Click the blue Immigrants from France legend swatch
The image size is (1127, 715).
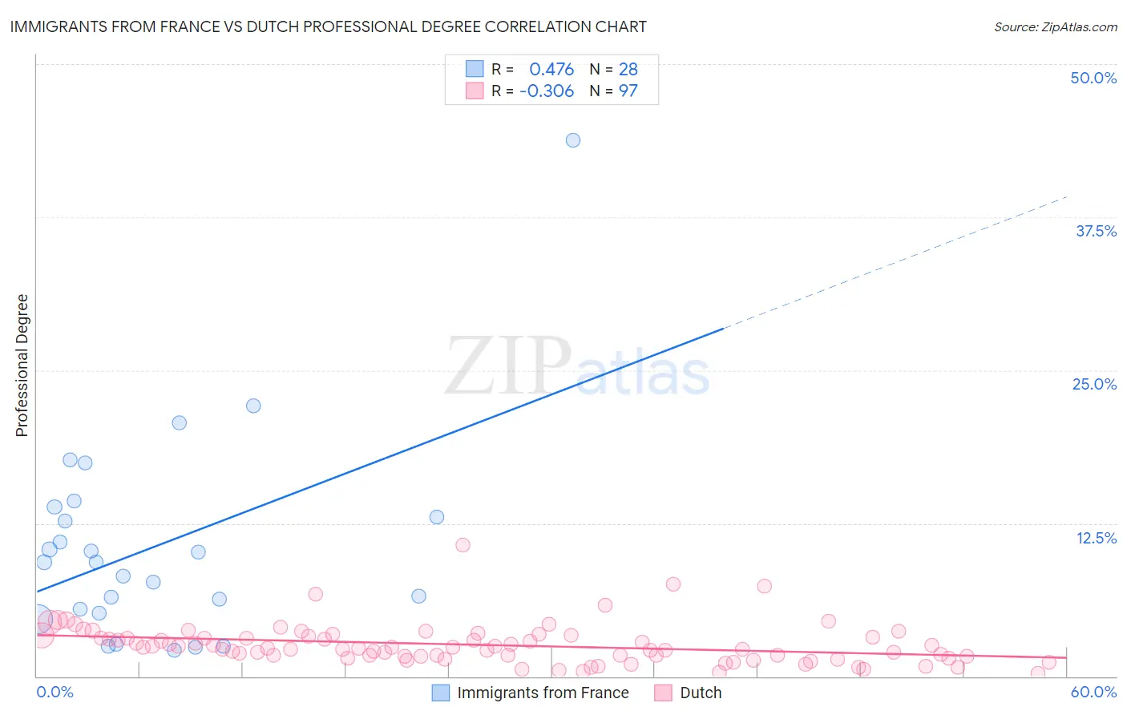(x=441, y=693)
